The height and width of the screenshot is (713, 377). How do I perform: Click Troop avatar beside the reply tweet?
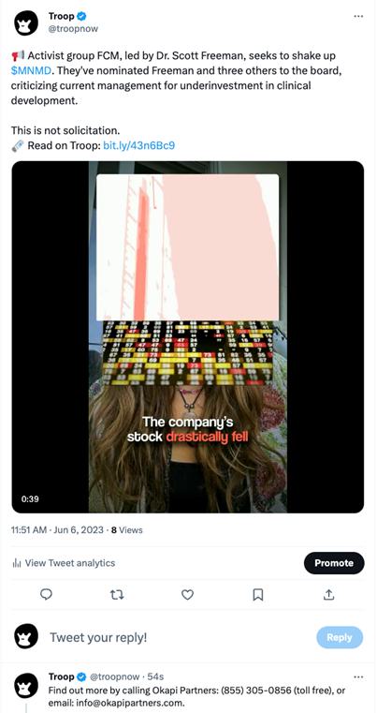click(26, 685)
